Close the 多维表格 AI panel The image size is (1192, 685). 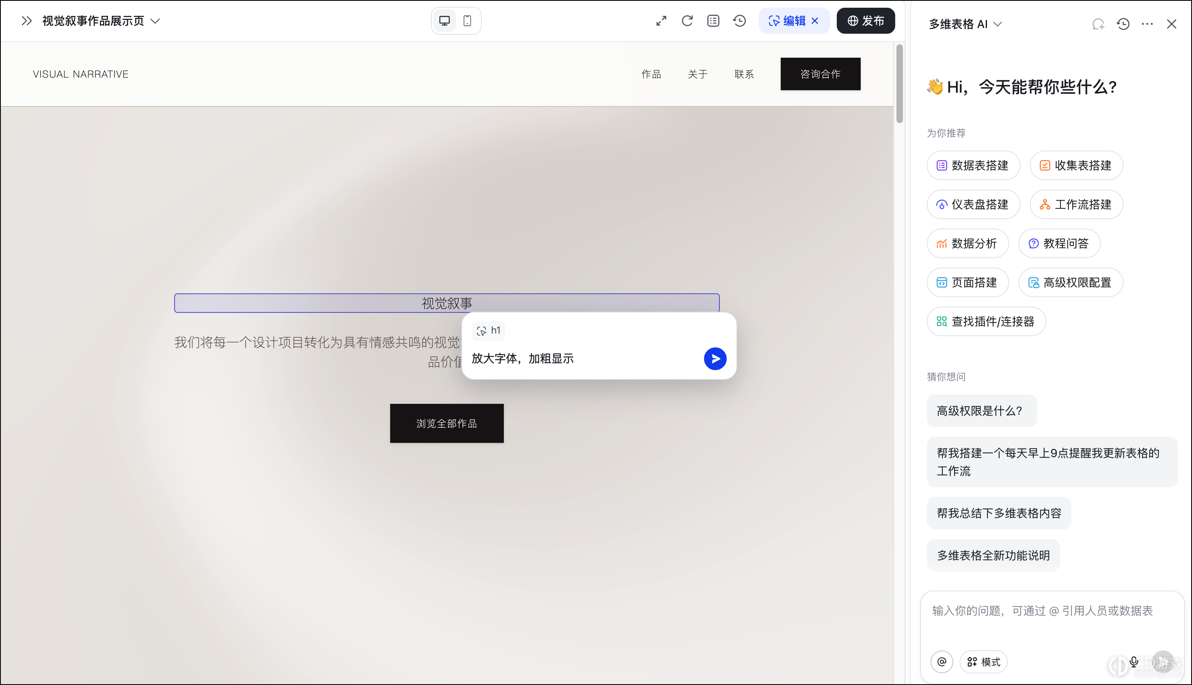click(1172, 24)
